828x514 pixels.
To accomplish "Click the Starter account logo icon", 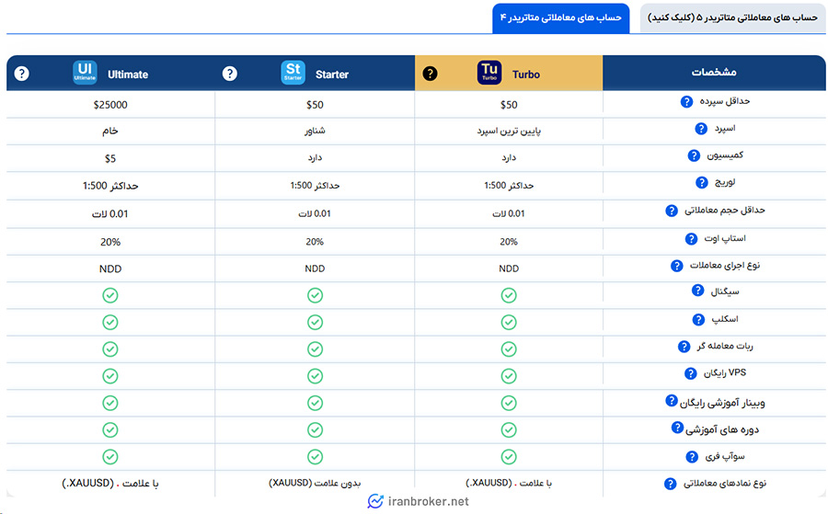I will click(x=293, y=74).
